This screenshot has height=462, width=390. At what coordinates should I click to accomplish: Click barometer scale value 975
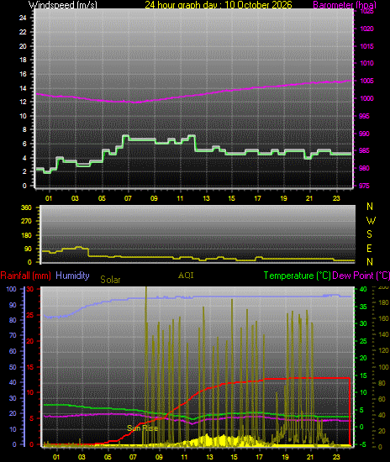(x=364, y=186)
